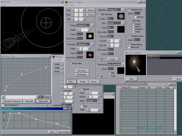Click the Settings window radiation icon
The height and width of the screenshot is (136, 182).
tap(53, 57)
